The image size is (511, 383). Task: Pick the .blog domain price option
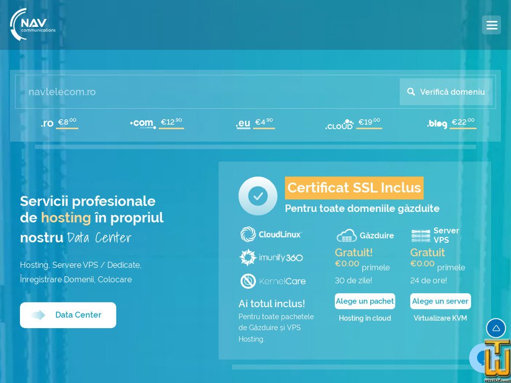(451, 123)
